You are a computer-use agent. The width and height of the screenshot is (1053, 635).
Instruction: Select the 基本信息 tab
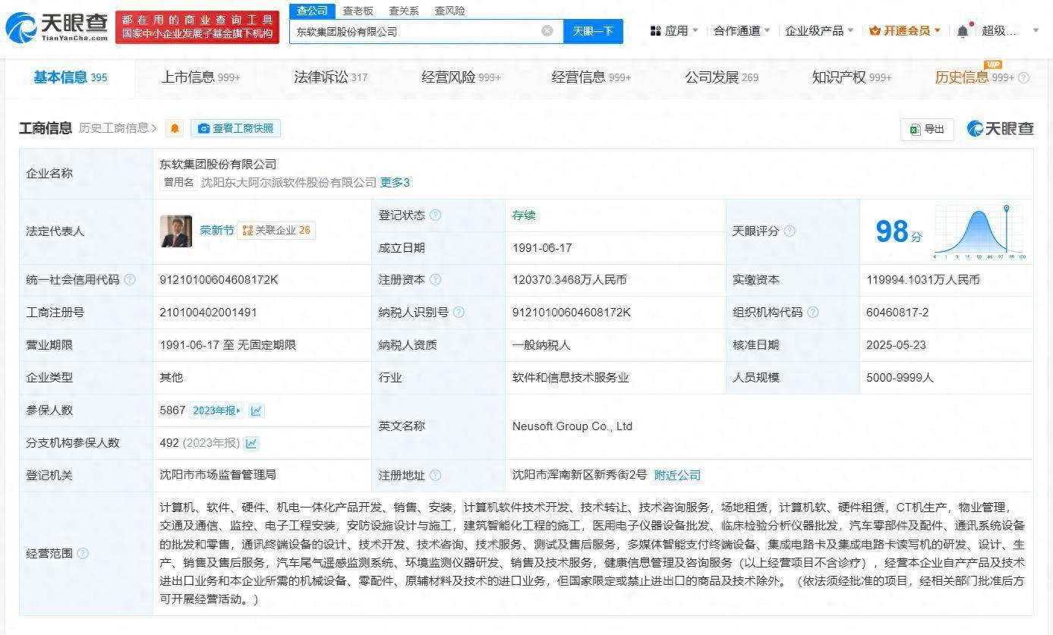pyautogui.click(x=70, y=77)
